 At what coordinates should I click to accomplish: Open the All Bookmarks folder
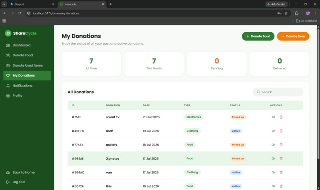[307, 21]
